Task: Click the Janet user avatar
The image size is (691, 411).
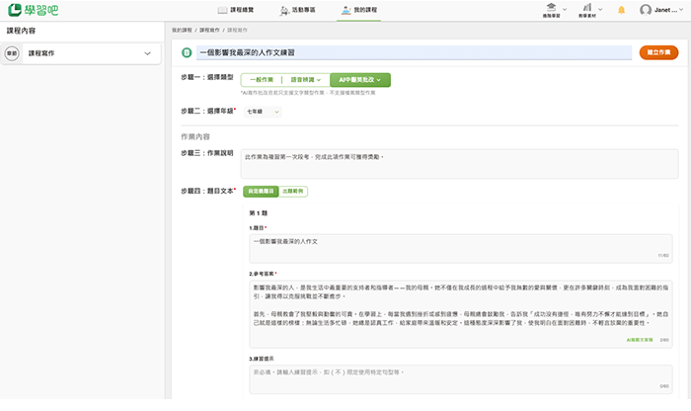Action: tap(646, 10)
